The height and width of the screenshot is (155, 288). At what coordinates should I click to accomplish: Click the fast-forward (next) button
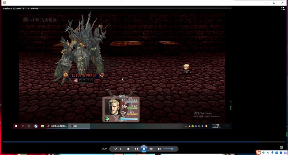pyautogui.click(x=151, y=149)
